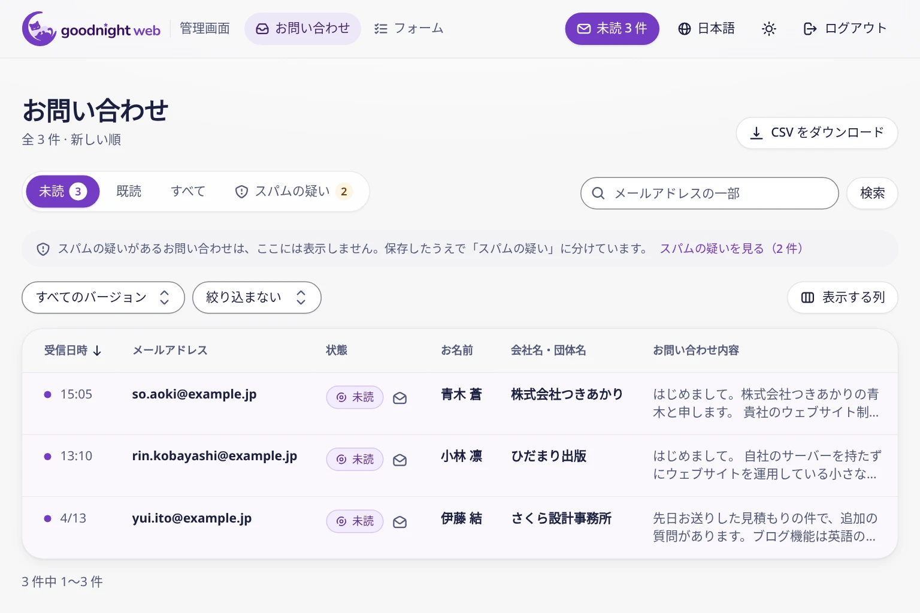Click the 管理画面 label in the header

(x=205, y=29)
